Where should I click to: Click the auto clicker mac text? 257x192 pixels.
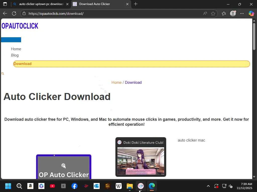click(x=191, y=140)
